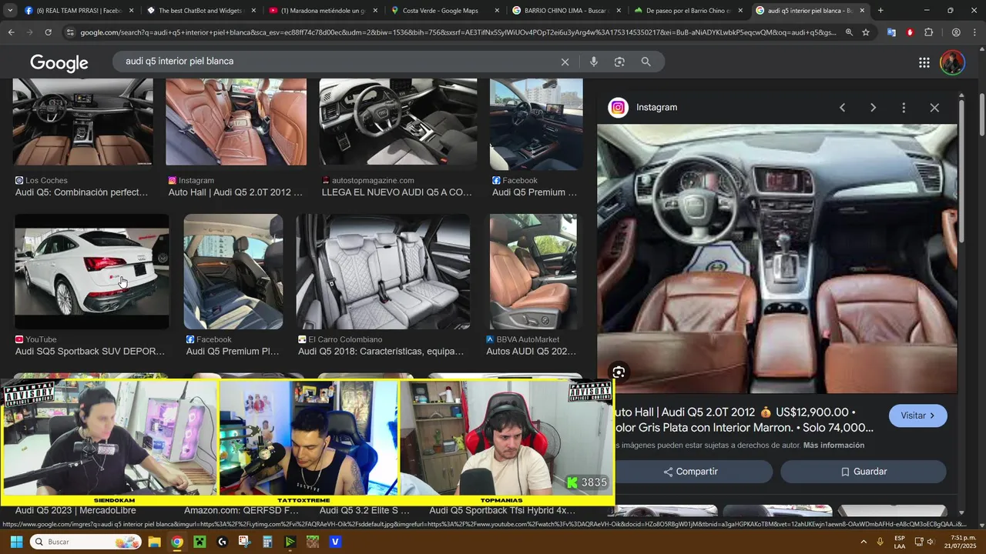Image resolution: width=986 pixels, height=554 pixels.
Task: Submit search with the magnifier icon
Action: click(x=646, y=62)
